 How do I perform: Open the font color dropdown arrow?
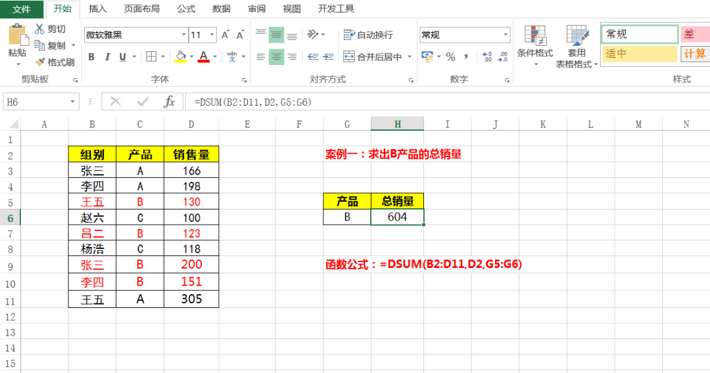click(215, 56)
